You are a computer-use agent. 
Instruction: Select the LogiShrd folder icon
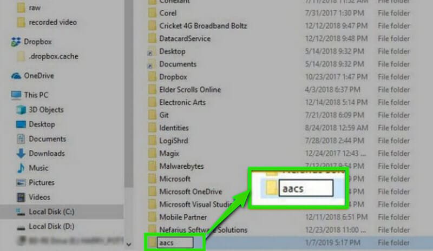click(152, 141)
